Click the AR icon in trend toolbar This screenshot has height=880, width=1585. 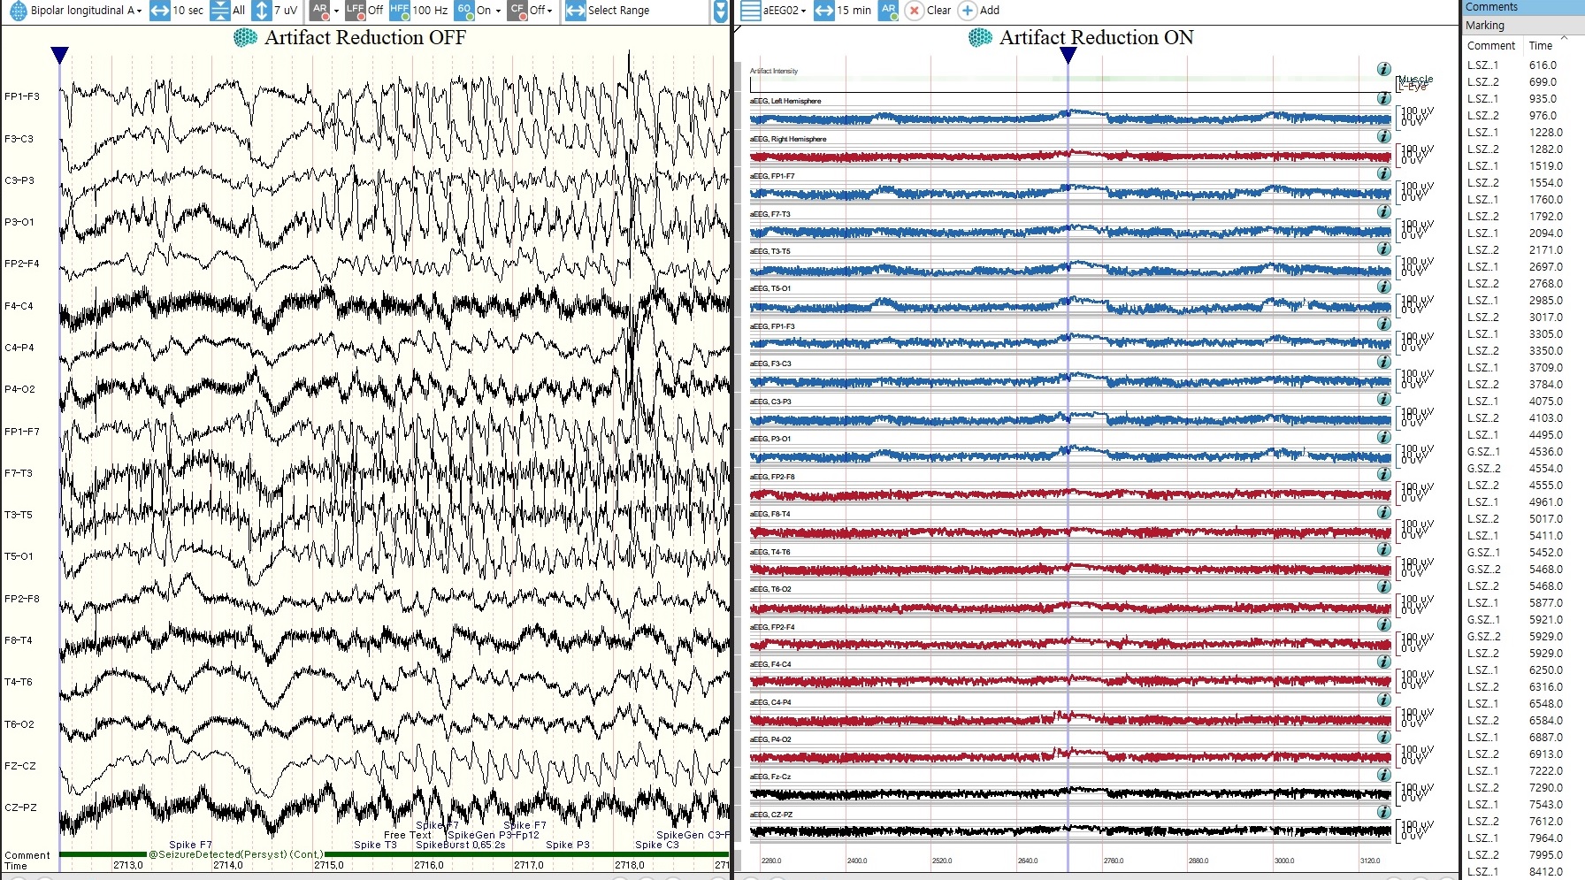[889, 11]
